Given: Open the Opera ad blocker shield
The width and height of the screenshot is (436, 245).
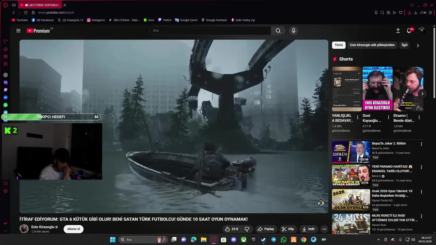Looking at the screenshot, I should point(388,13).
